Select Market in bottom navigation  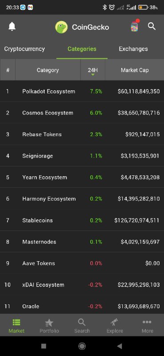[x=16, y=326]
